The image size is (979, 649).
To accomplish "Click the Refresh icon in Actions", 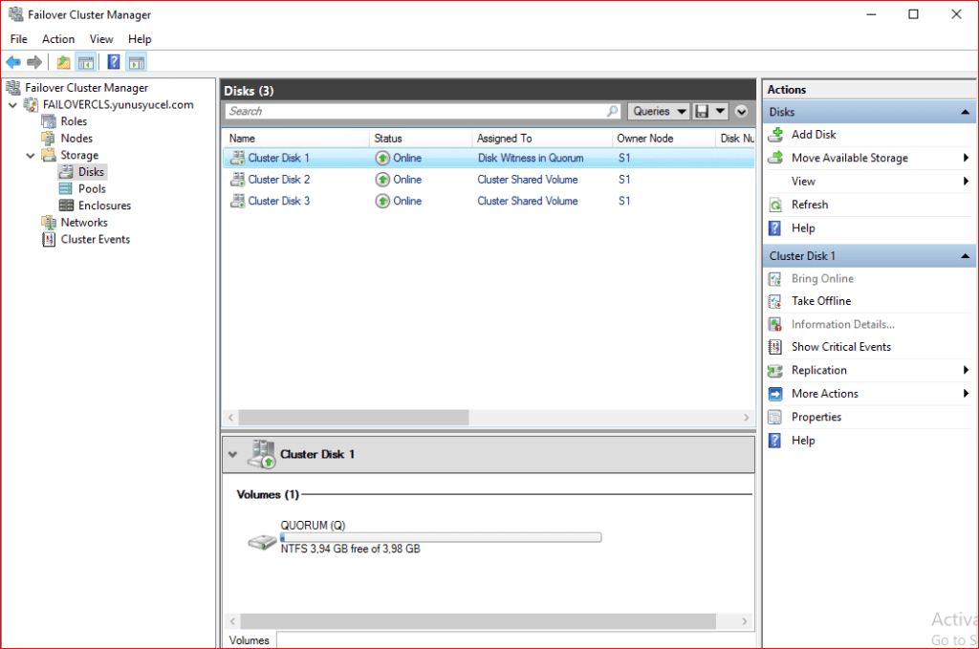I will click(775, 205).
